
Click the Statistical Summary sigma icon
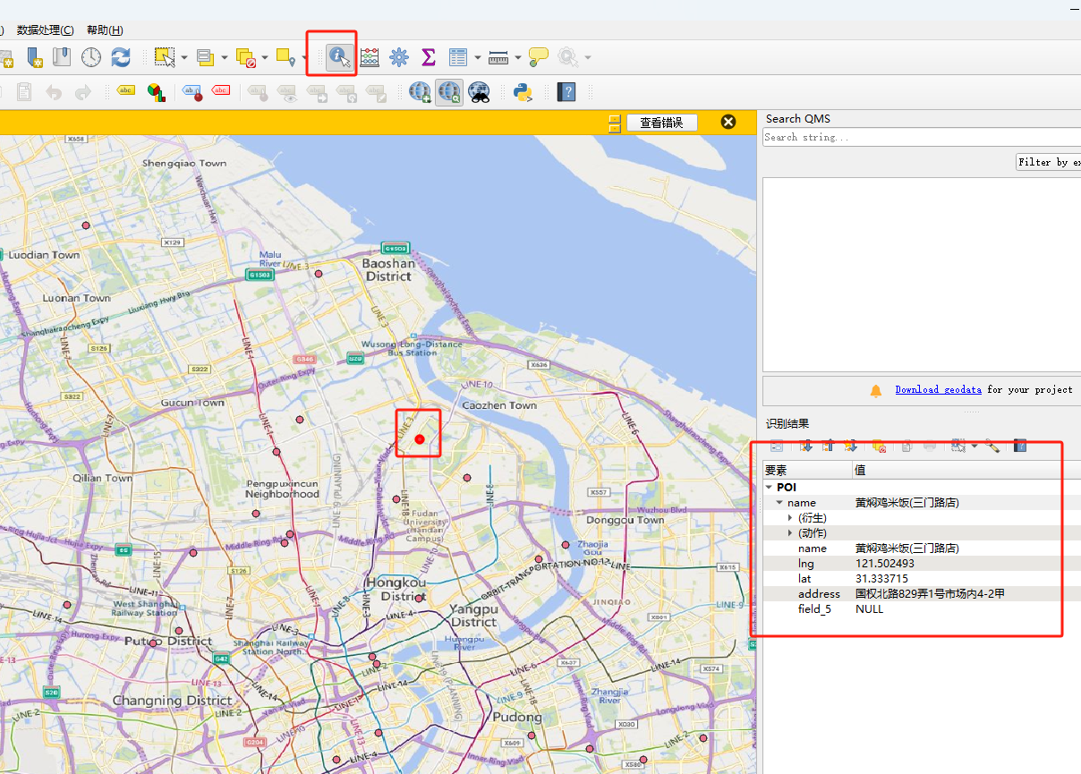429,57
